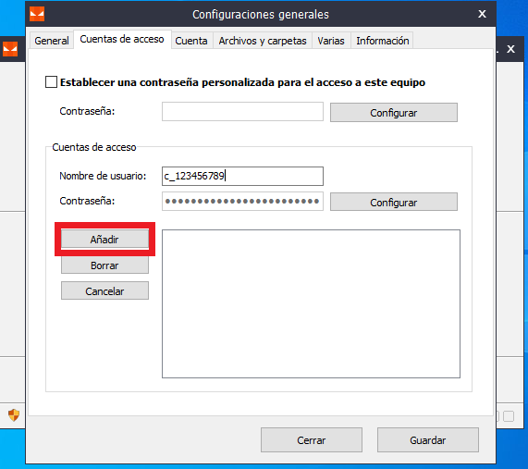Switch to the Cuenta tab
This screenshot has width=528, height=469.
coord(191,41)
